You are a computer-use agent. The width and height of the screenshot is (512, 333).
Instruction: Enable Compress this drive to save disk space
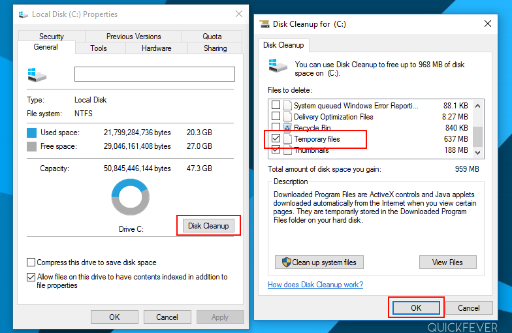(x=31, y=262)
